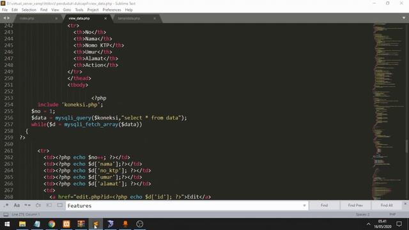Toggle side bar icon in status bar
Screen dimensions: 409x230
(x=6, y=215)
